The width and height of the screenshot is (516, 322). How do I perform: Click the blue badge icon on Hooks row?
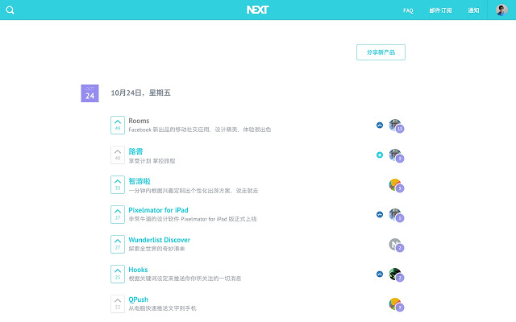[x=380, y=274]
